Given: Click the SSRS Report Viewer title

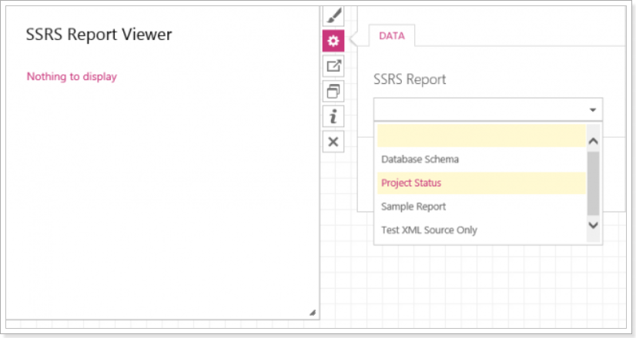Looking at the screenshot, I should [x=99, y=35].
